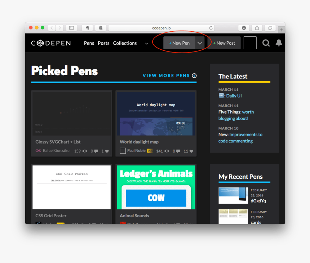This screenshot has height=263, width=310.
Task: Open the Animal Sounds pen thumbnail
Action: (156, 187)
